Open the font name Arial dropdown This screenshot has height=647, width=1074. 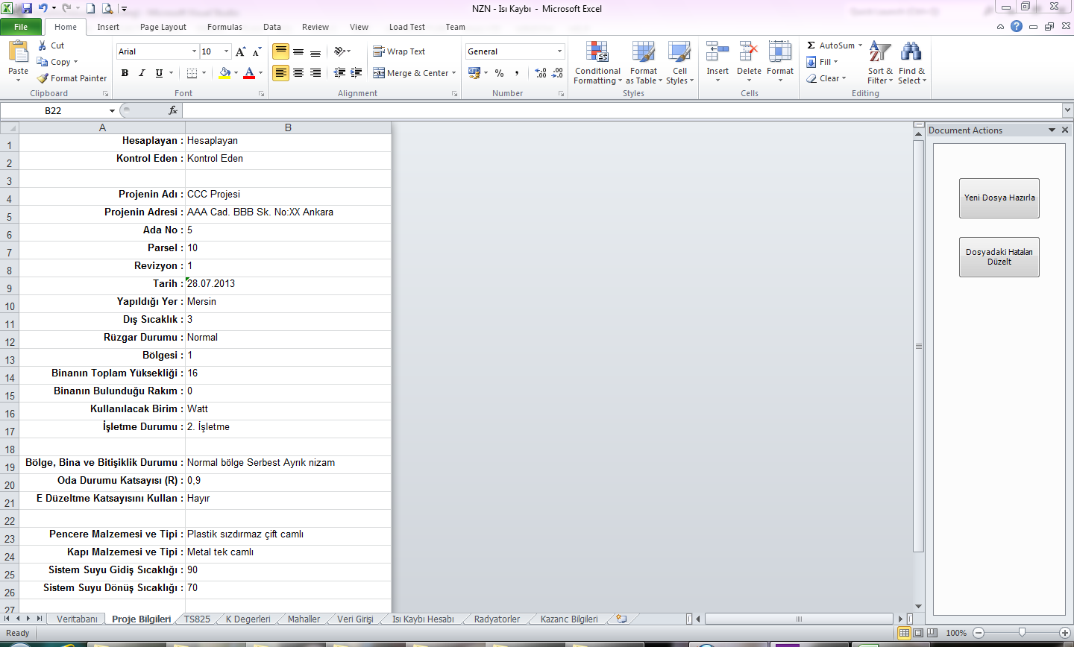[x=194, y=51]
